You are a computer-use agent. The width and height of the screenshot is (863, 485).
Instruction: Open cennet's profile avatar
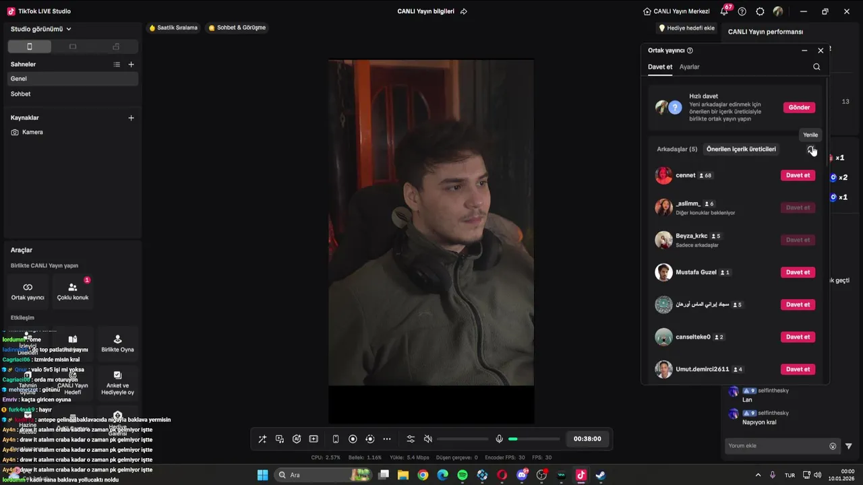click(663, 175)
